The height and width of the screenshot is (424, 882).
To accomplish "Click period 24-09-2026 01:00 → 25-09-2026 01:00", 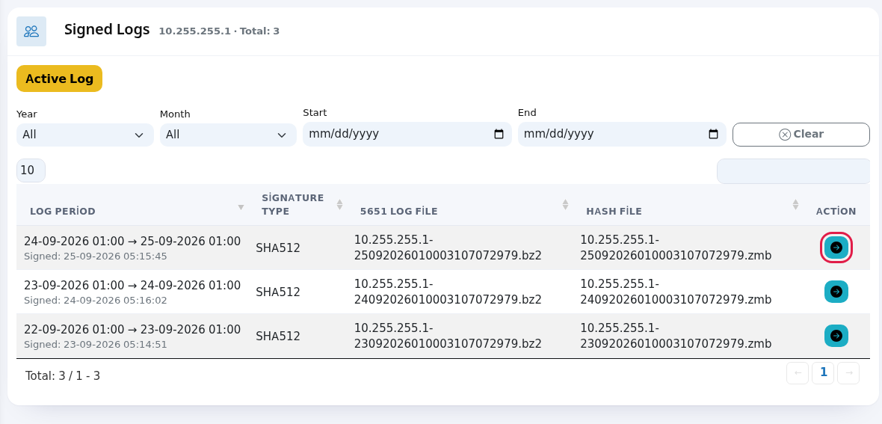I will tap(132, 241).
